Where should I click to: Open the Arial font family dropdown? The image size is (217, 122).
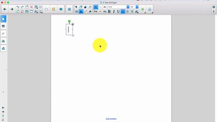(x=128, y=7)
